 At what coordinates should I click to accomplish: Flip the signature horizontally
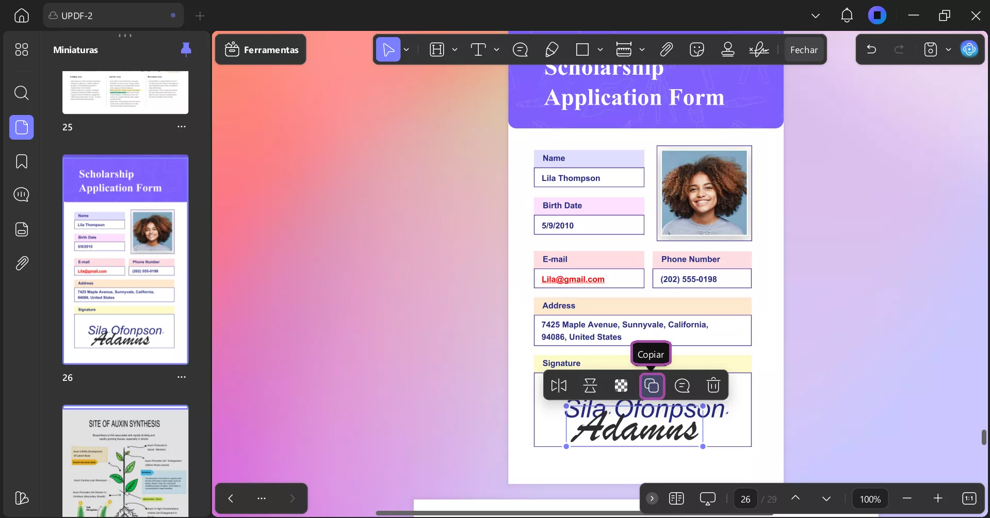click(559, 386)
